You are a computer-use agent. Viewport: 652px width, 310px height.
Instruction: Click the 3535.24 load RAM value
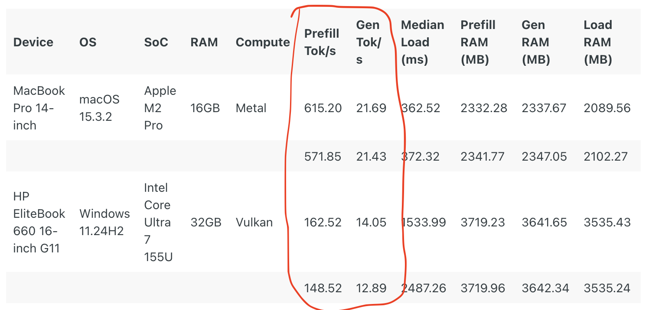607,288
